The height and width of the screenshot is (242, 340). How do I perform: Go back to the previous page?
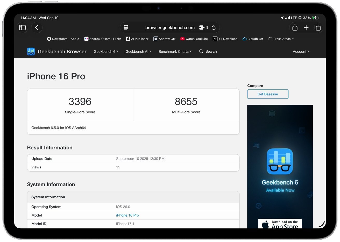(x=37, y=27)
